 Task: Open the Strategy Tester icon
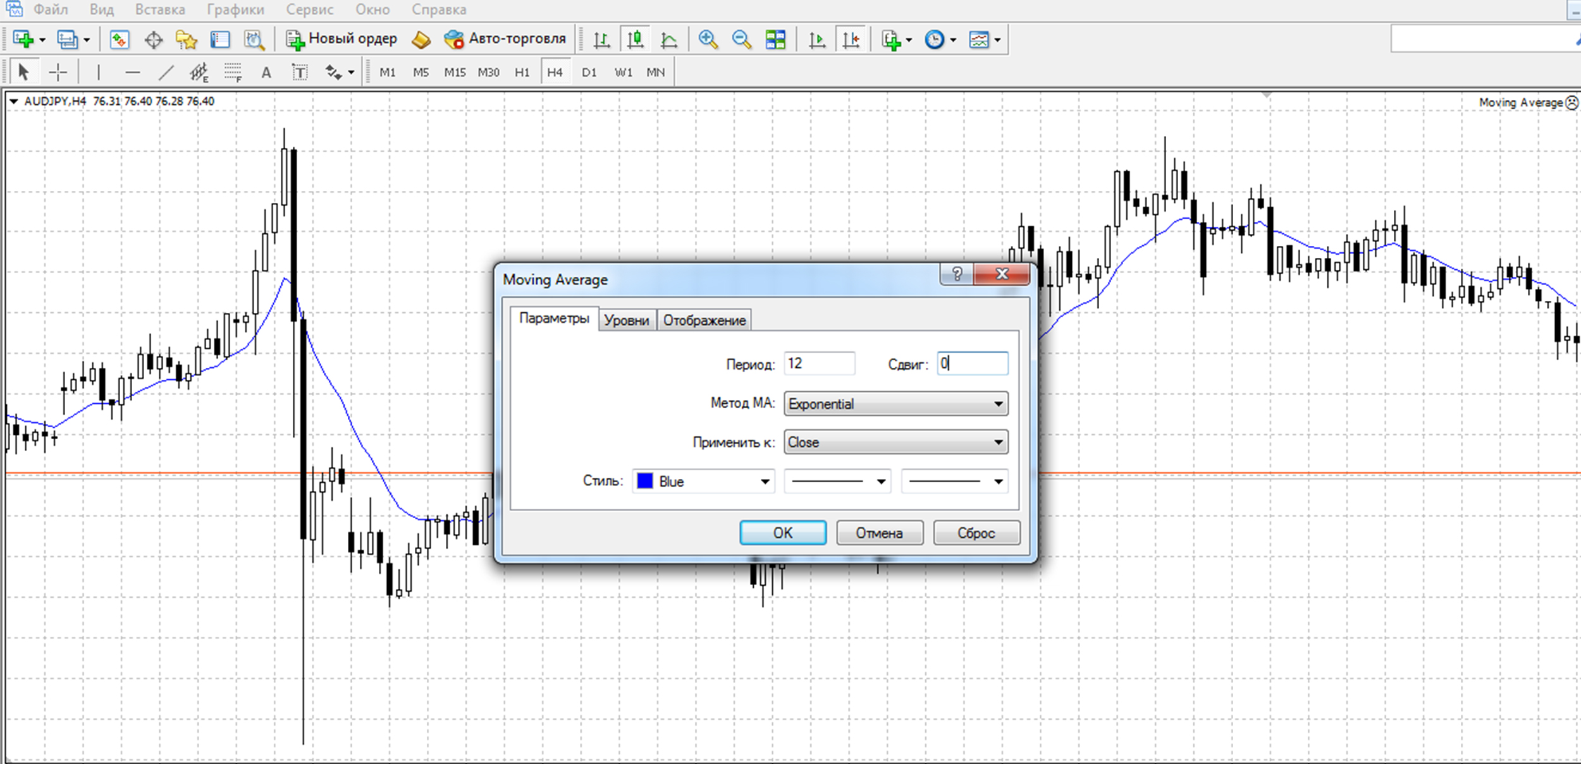[x=254, y=40]
